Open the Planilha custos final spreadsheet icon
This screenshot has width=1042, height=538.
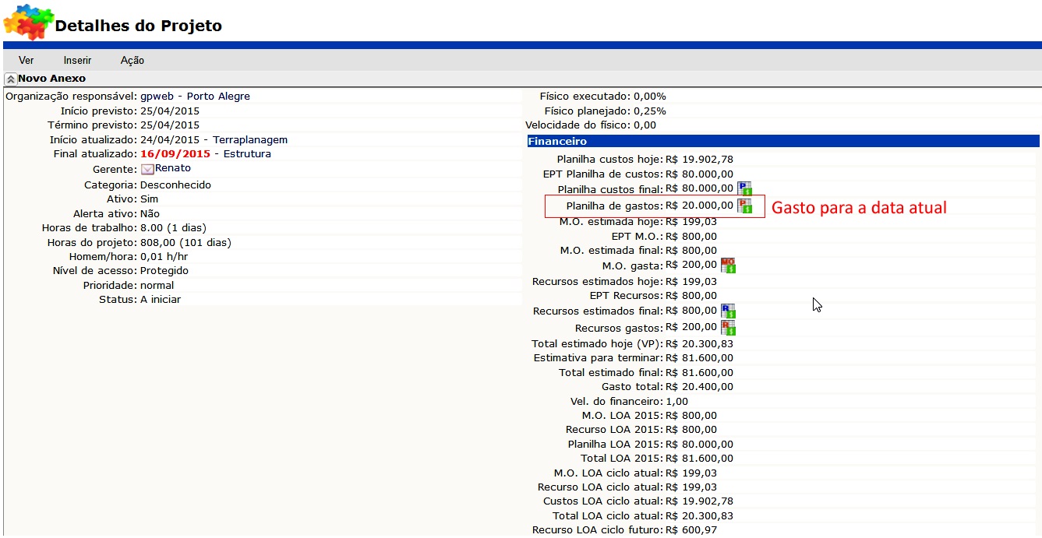744,188
